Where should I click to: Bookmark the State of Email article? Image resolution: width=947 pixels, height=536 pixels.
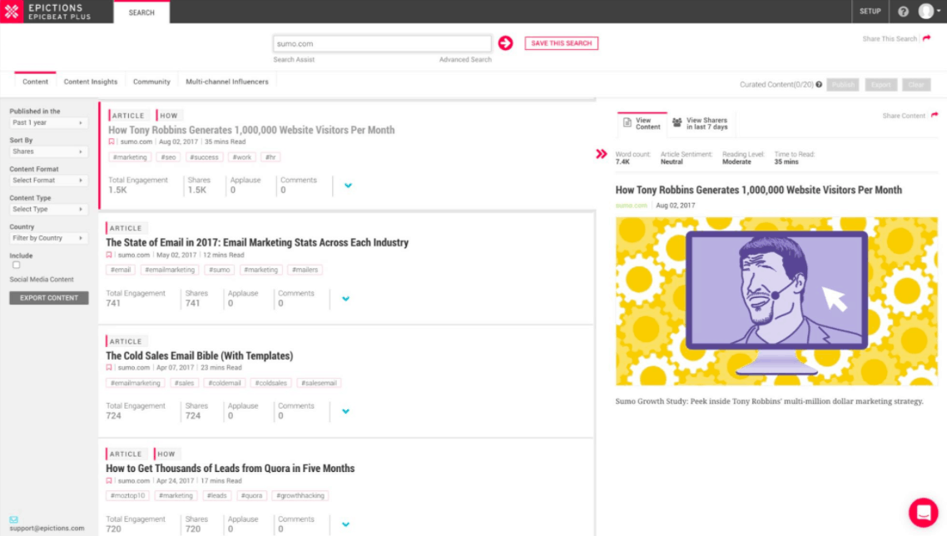point(109,255)
